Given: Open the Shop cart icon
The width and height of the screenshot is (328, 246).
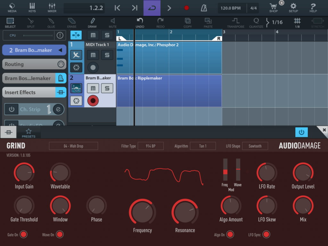Looking at the screenshot, I should click(273, 8).
